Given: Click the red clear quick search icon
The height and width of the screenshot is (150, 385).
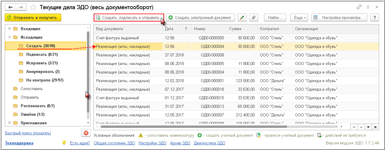Looking at the screenshot, I should click(86, 133).
